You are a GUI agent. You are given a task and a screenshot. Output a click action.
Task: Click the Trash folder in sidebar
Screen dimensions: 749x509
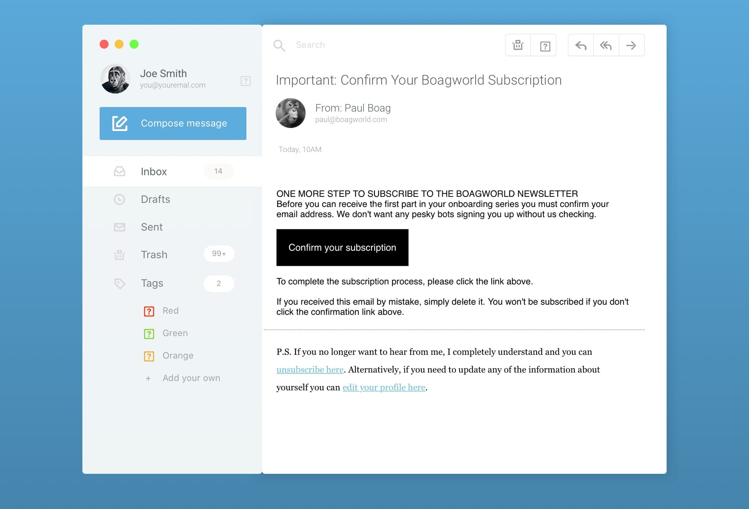[155, 254]
